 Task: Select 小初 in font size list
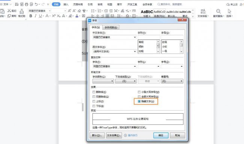164,46
